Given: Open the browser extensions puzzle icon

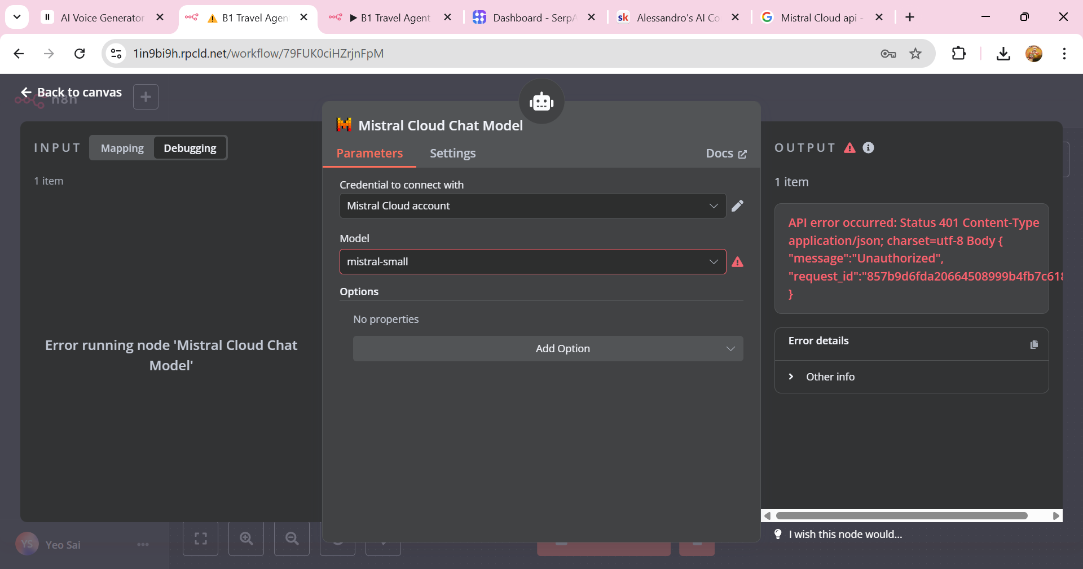Looking at the screenshot, I should tap(958, 54).
